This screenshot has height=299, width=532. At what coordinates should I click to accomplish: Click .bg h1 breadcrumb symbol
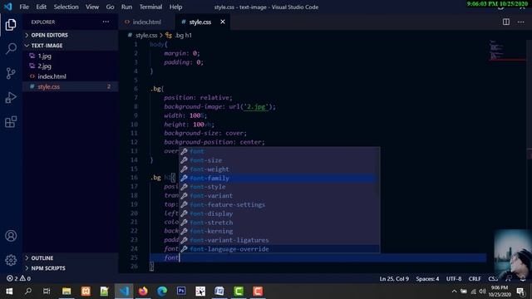183,35
